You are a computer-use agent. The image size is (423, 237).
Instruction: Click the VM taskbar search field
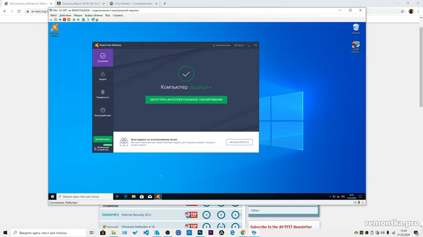[85, 197]
